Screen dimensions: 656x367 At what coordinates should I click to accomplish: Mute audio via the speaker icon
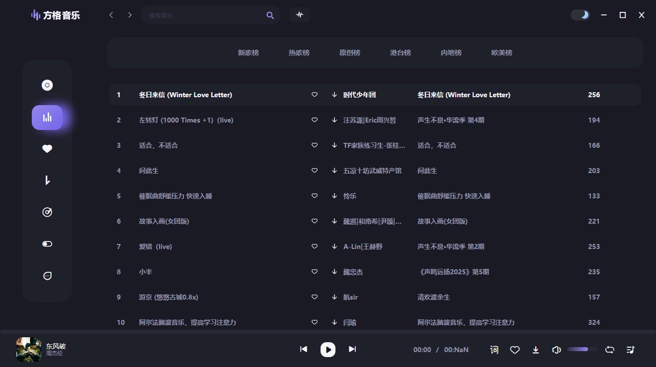[556, 350]
